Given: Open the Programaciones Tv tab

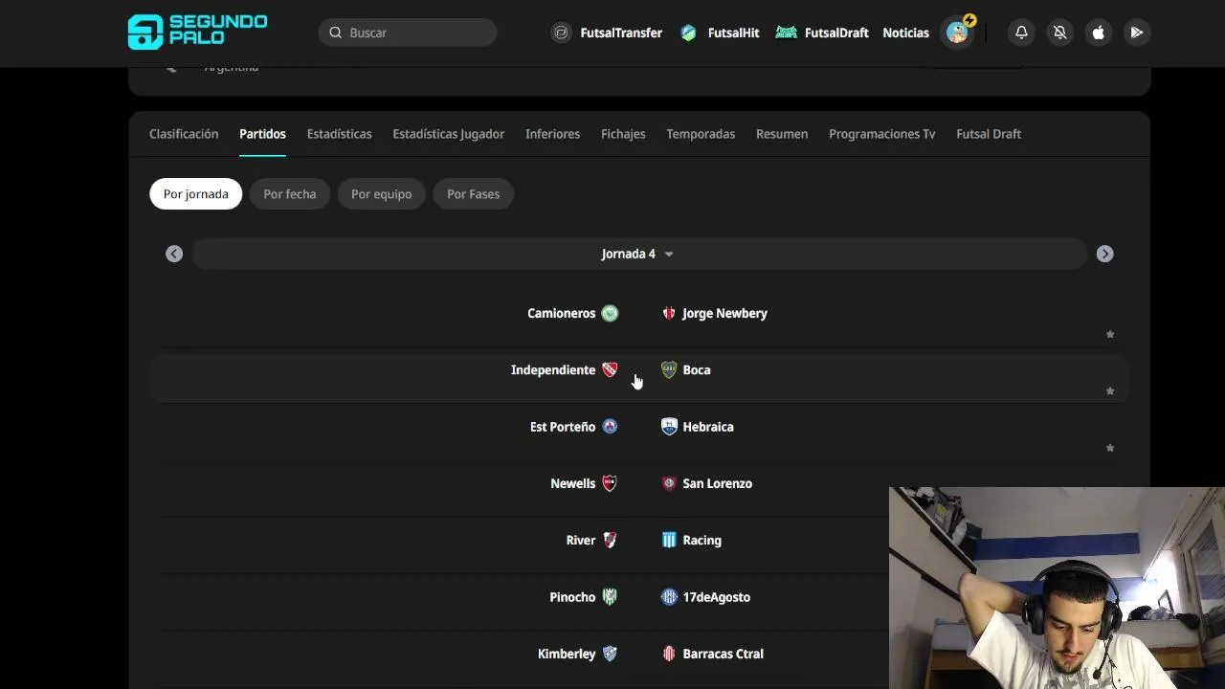Looking at the screenshot, I should (x=881, y=134).
